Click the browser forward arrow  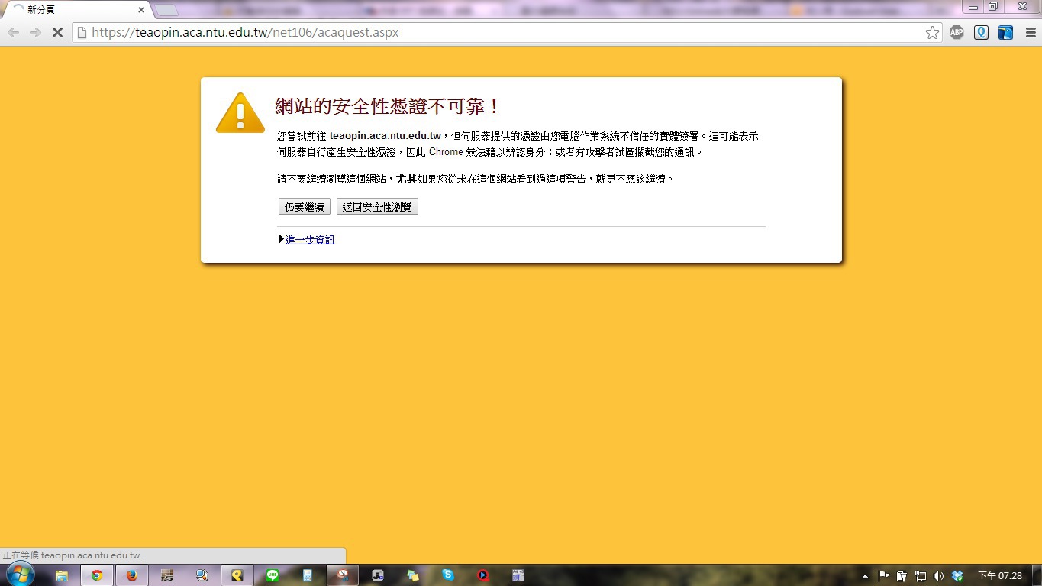tap(35, 33)
